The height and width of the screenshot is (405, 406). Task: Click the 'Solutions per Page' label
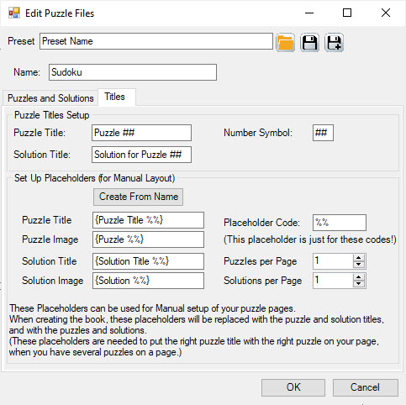point(262,281)
